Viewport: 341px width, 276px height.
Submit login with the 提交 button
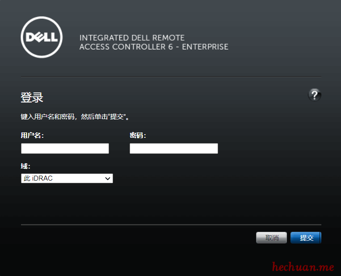(306, 238)
